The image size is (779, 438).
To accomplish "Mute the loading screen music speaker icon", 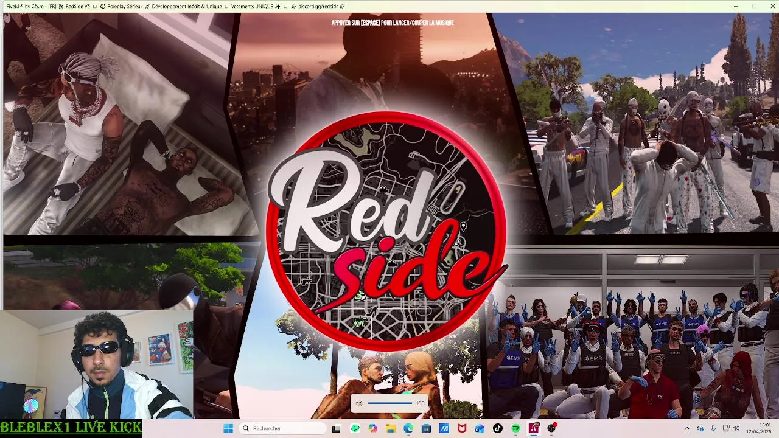I will 359,403.
